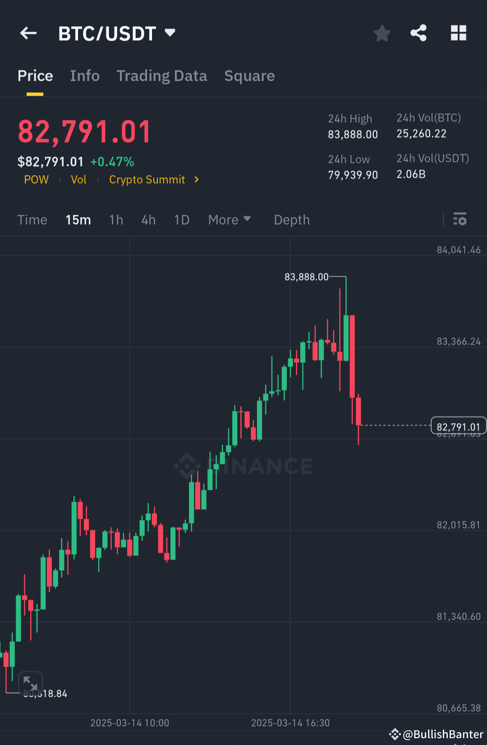Select the Depth chart view
This screenshot has height=745, width=487.
[x=291, y=220]
